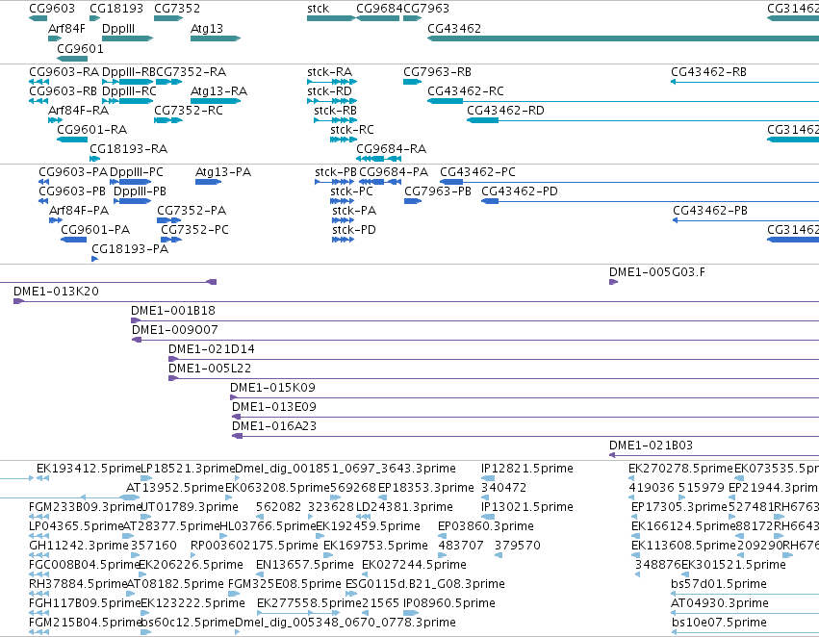Screen dimensions: 819x637
Task: Click the CG18193 gene label
Action: (x=115, y=9)
